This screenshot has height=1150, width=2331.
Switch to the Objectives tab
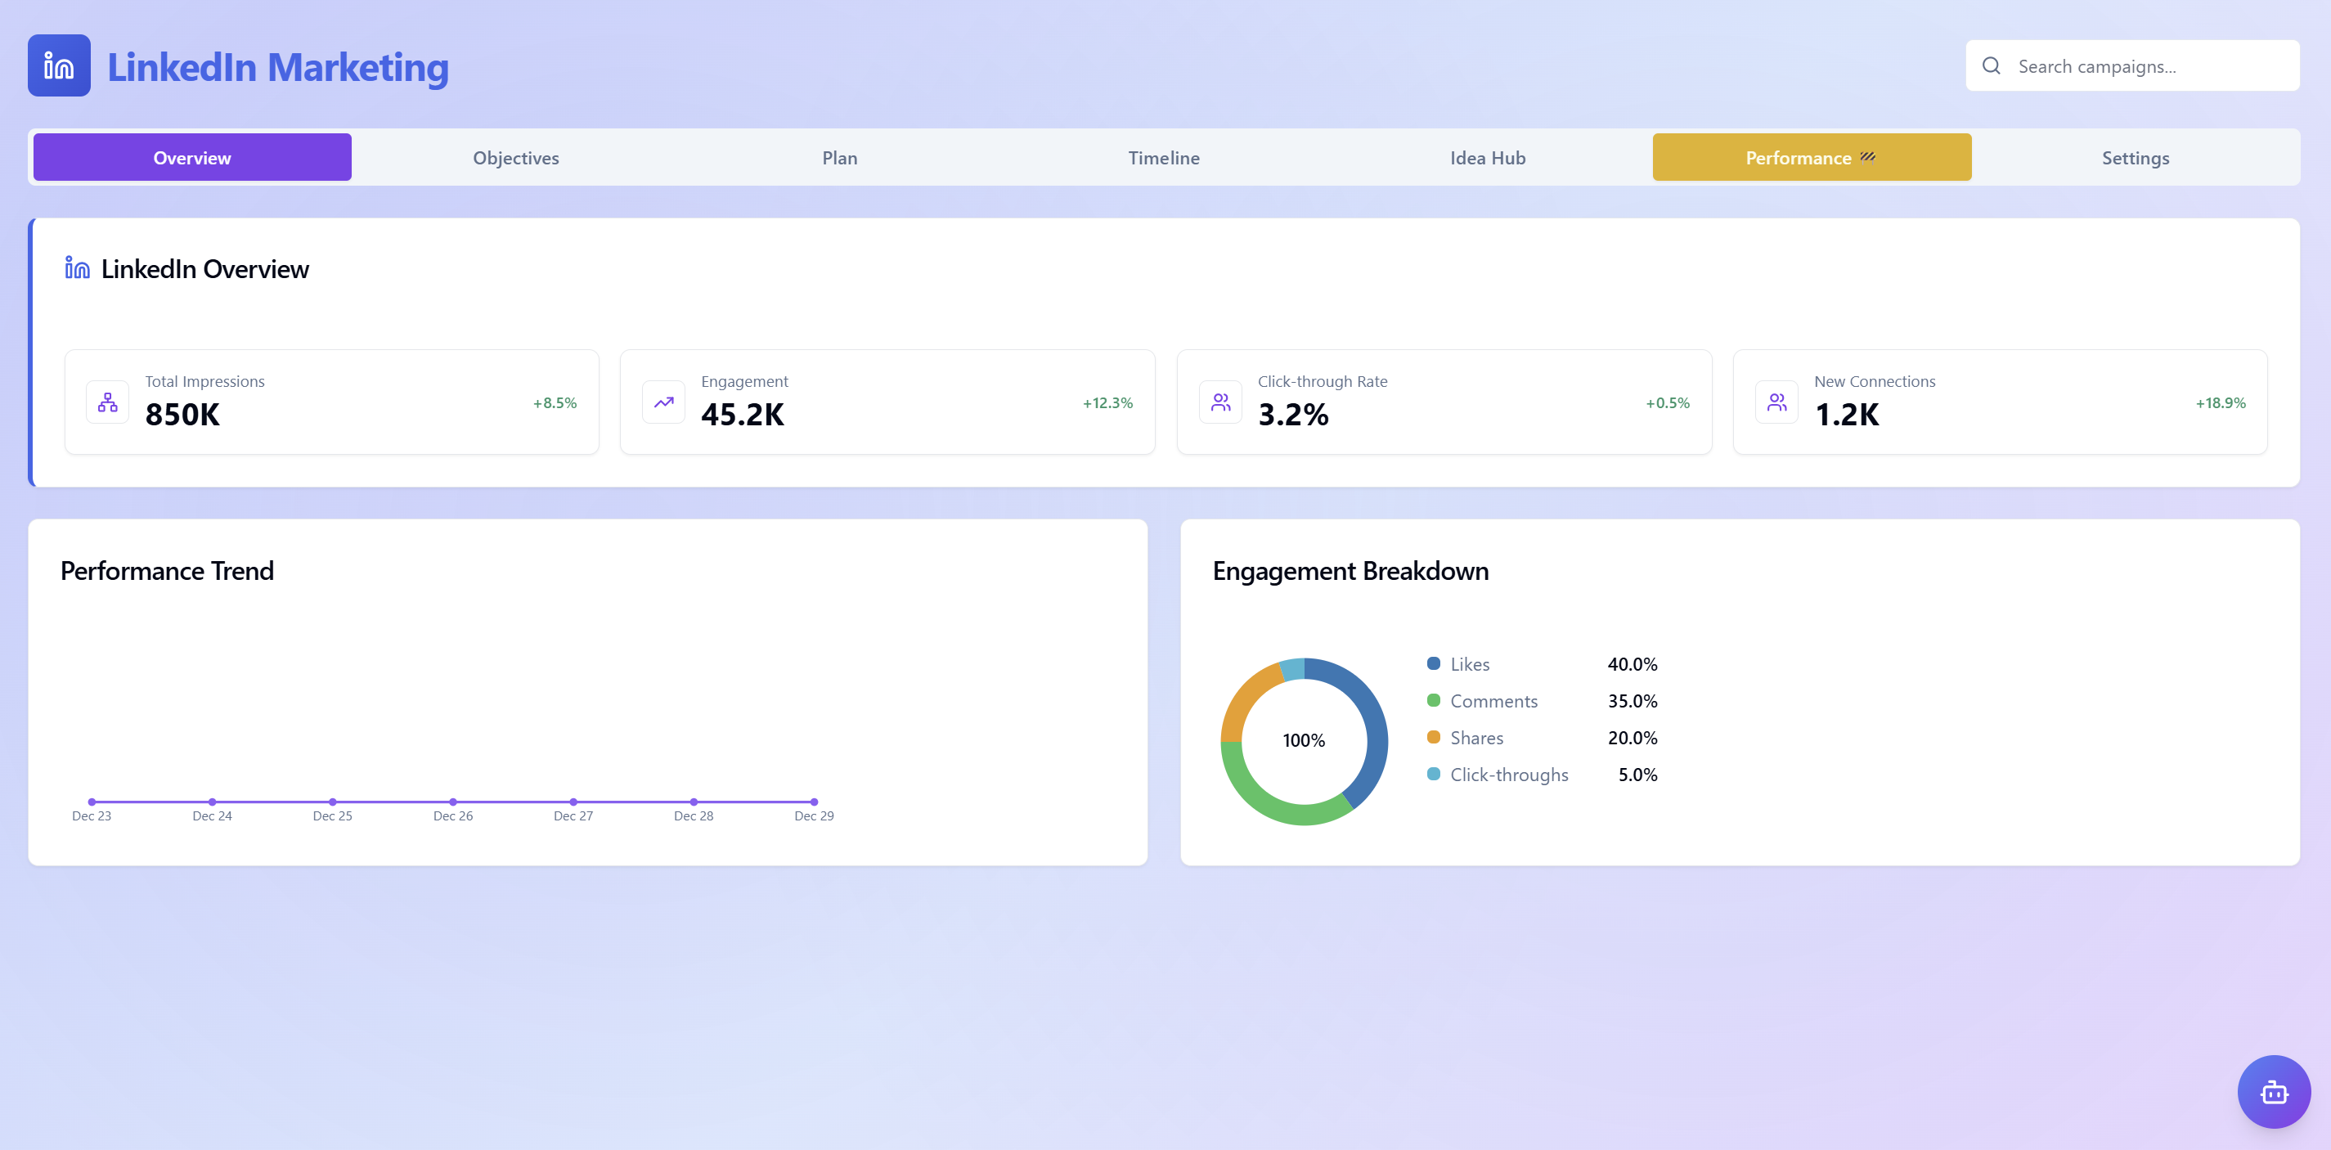click(x=515, y=156)
